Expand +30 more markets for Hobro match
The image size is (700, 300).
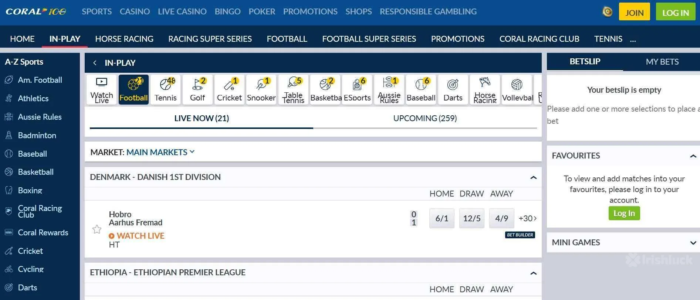tap(527, 218)
